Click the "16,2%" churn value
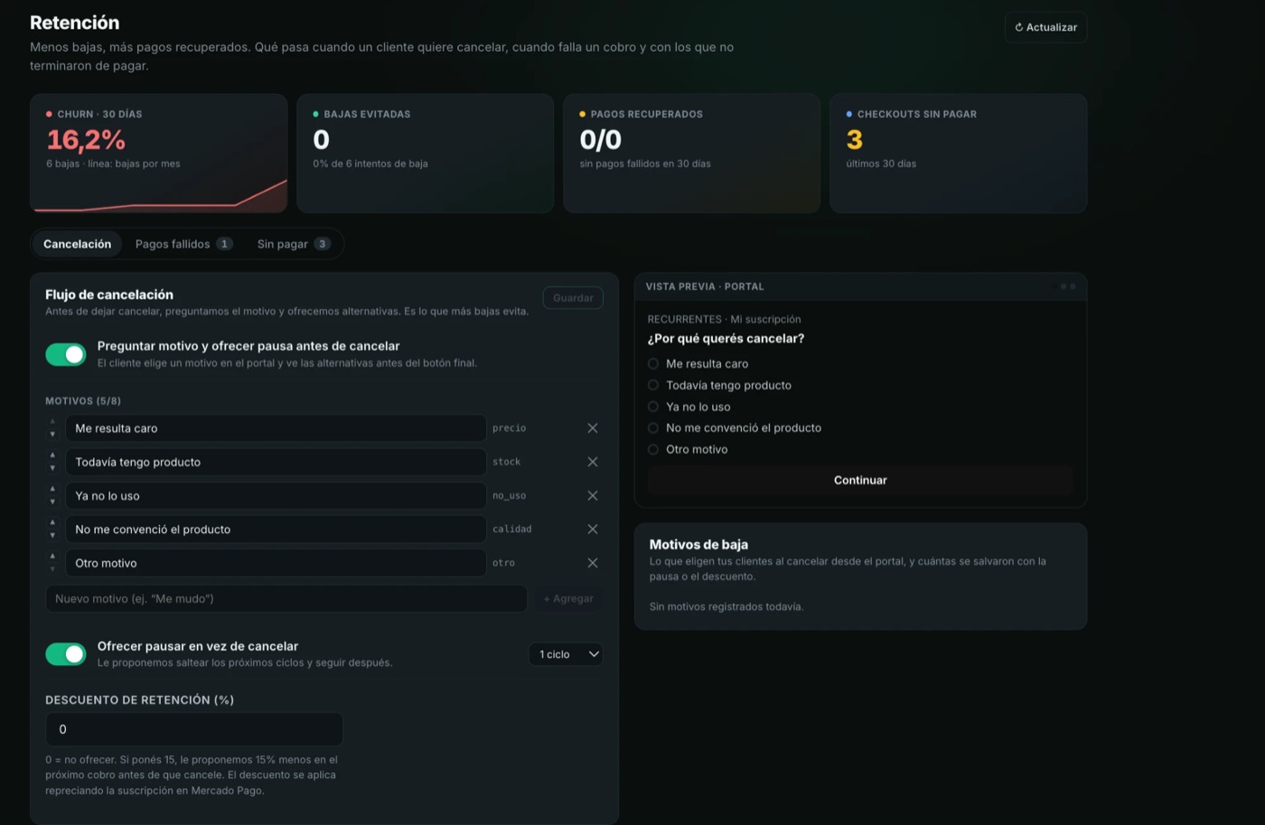Image resolution: width=1265 pixels, height=825 pixels. click(86, 140)
